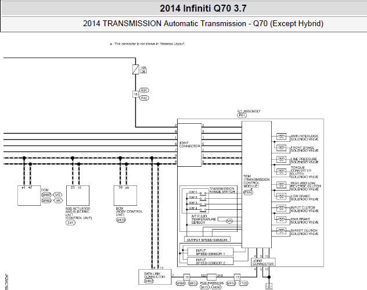The height and width of the screenshot is (290, 367).
Task: Click terminal box 15 between E20 and F40
Action: click(135, 94)
